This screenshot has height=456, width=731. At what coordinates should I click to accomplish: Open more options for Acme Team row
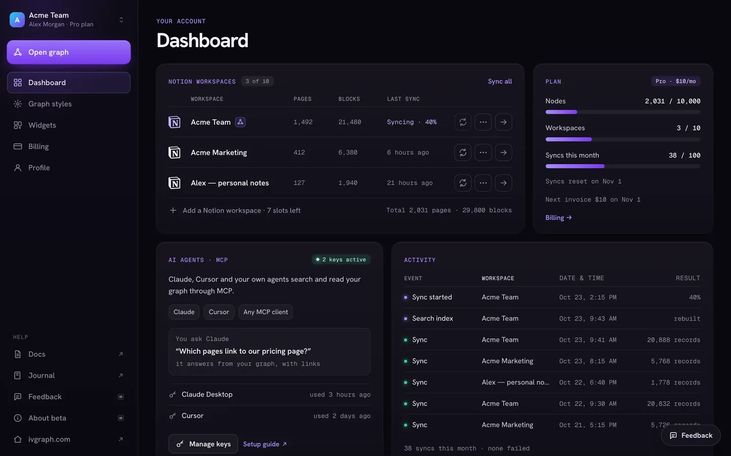[483, 122]
